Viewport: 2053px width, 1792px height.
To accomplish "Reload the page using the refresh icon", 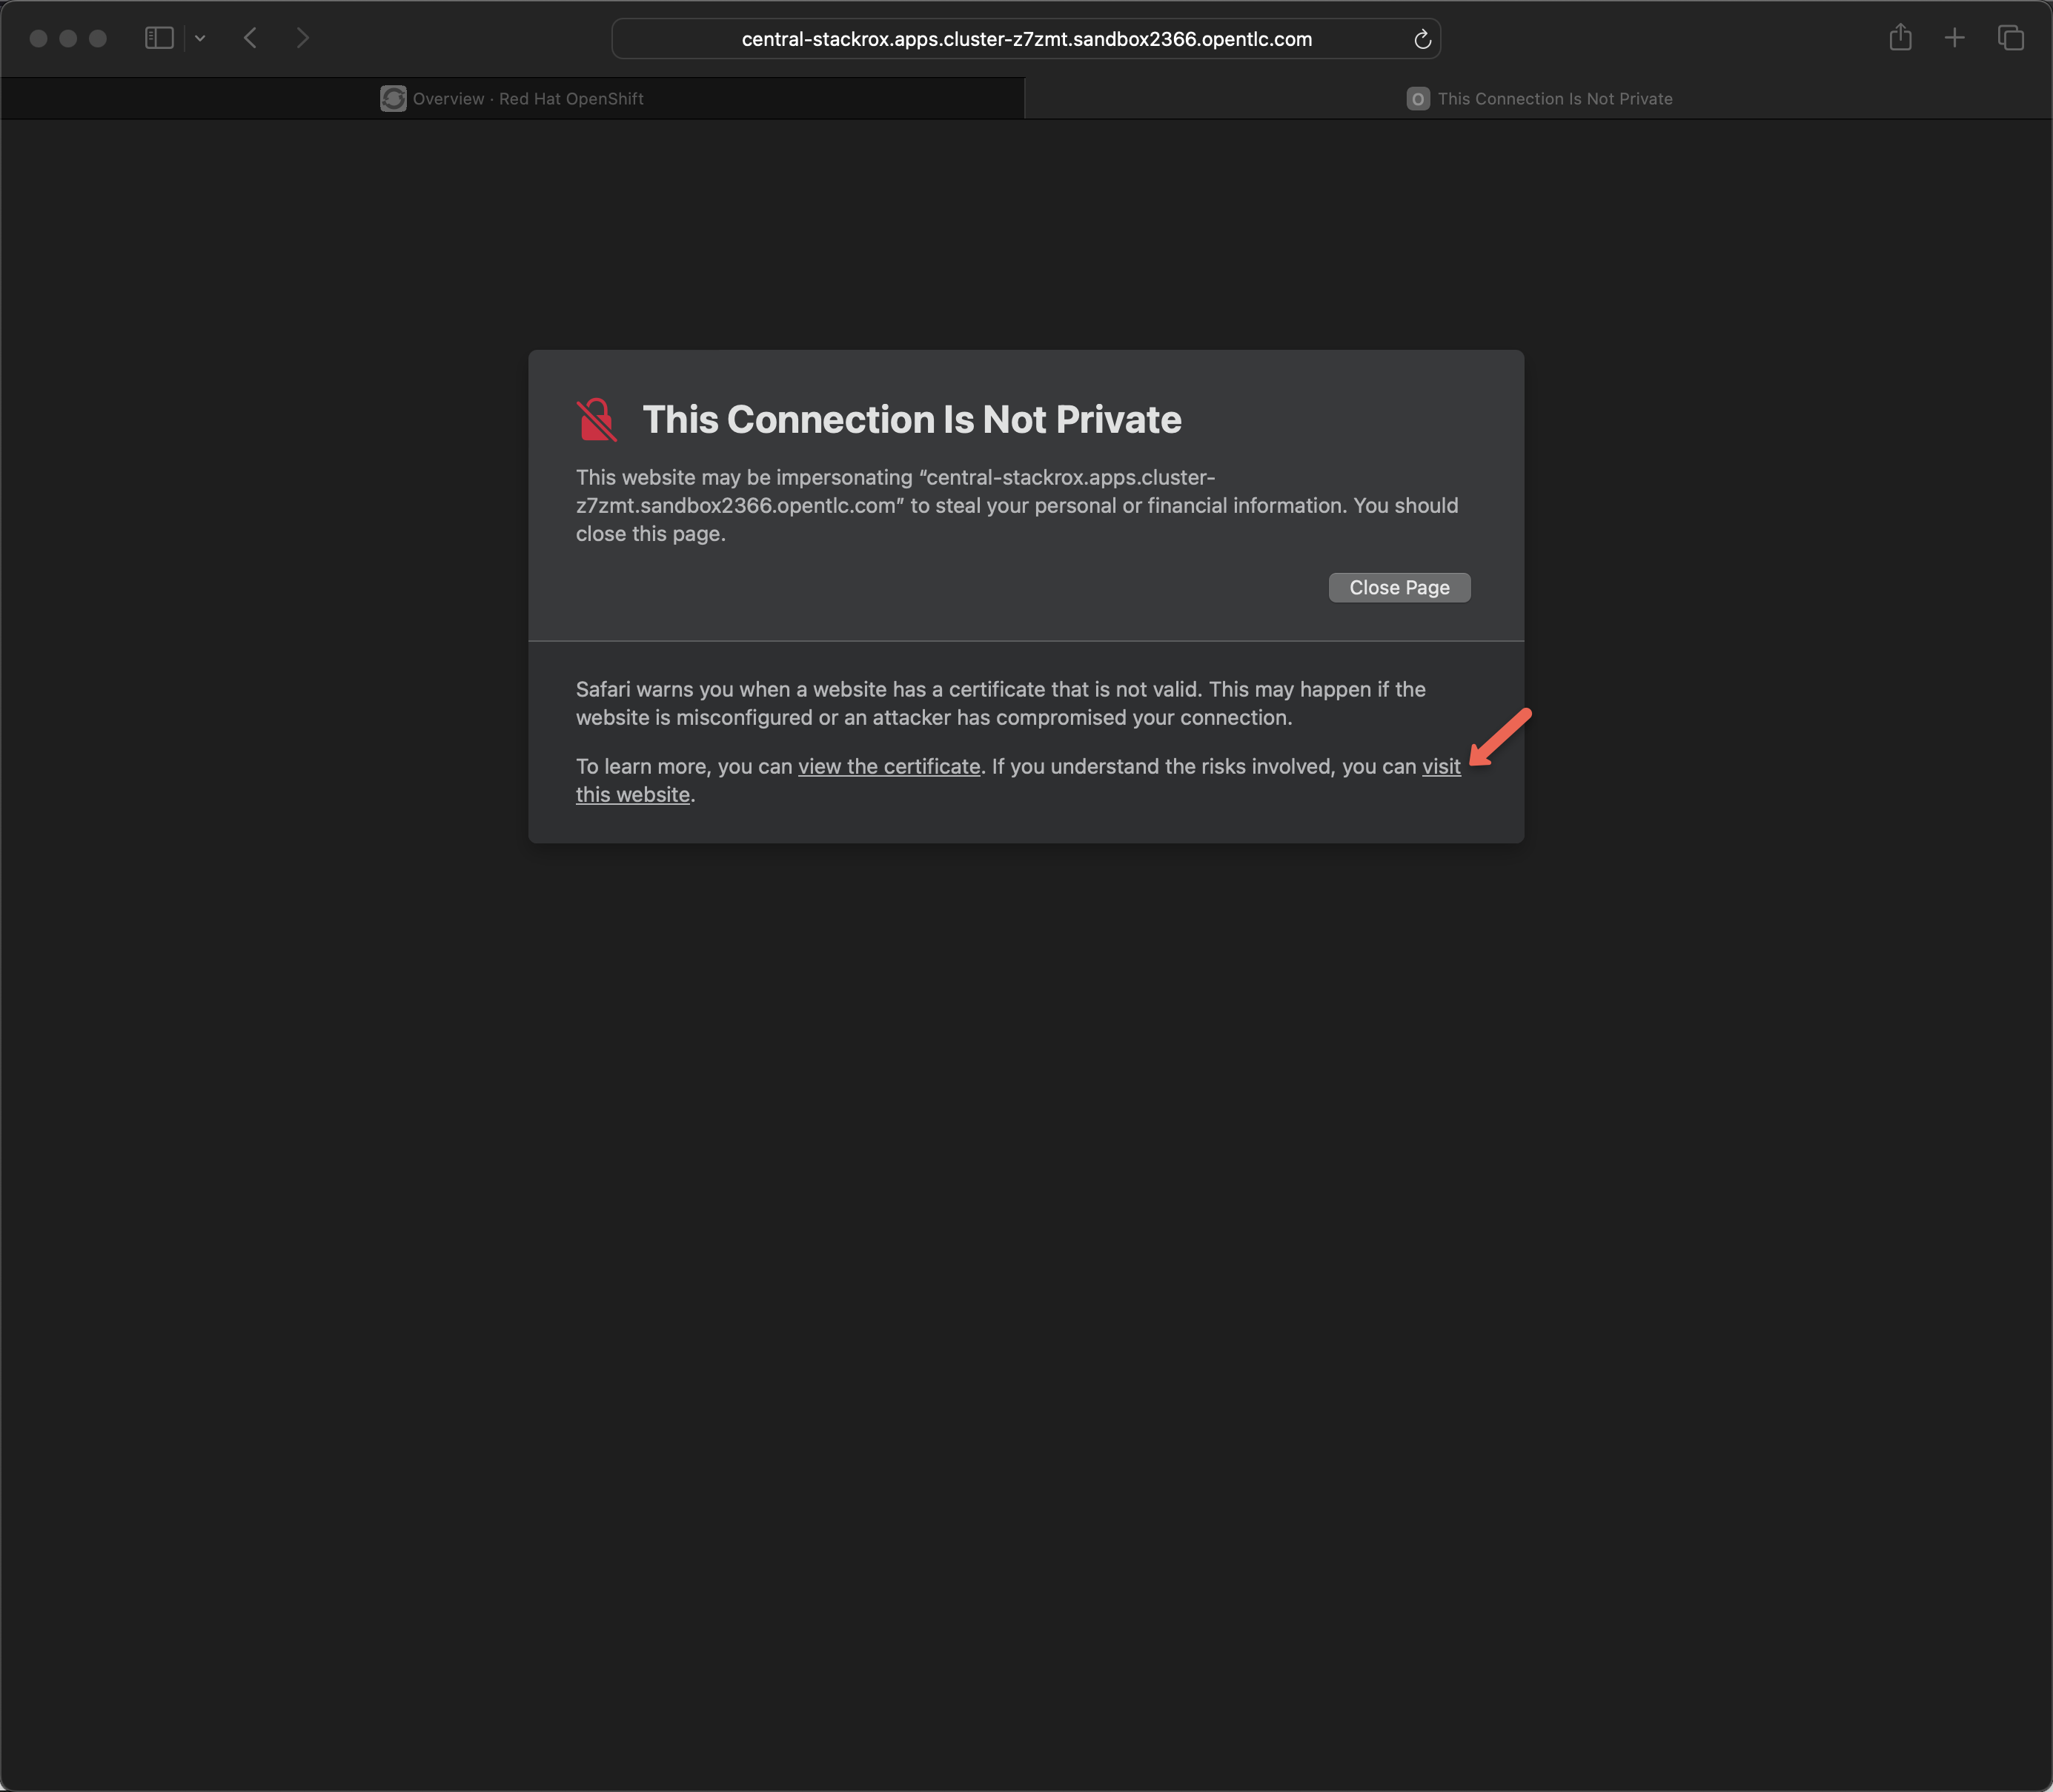I will [1422, 39].
